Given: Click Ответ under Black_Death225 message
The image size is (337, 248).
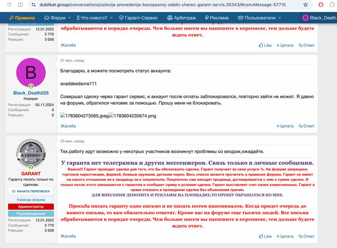Looking at the screenshot, I should [306, 126].
